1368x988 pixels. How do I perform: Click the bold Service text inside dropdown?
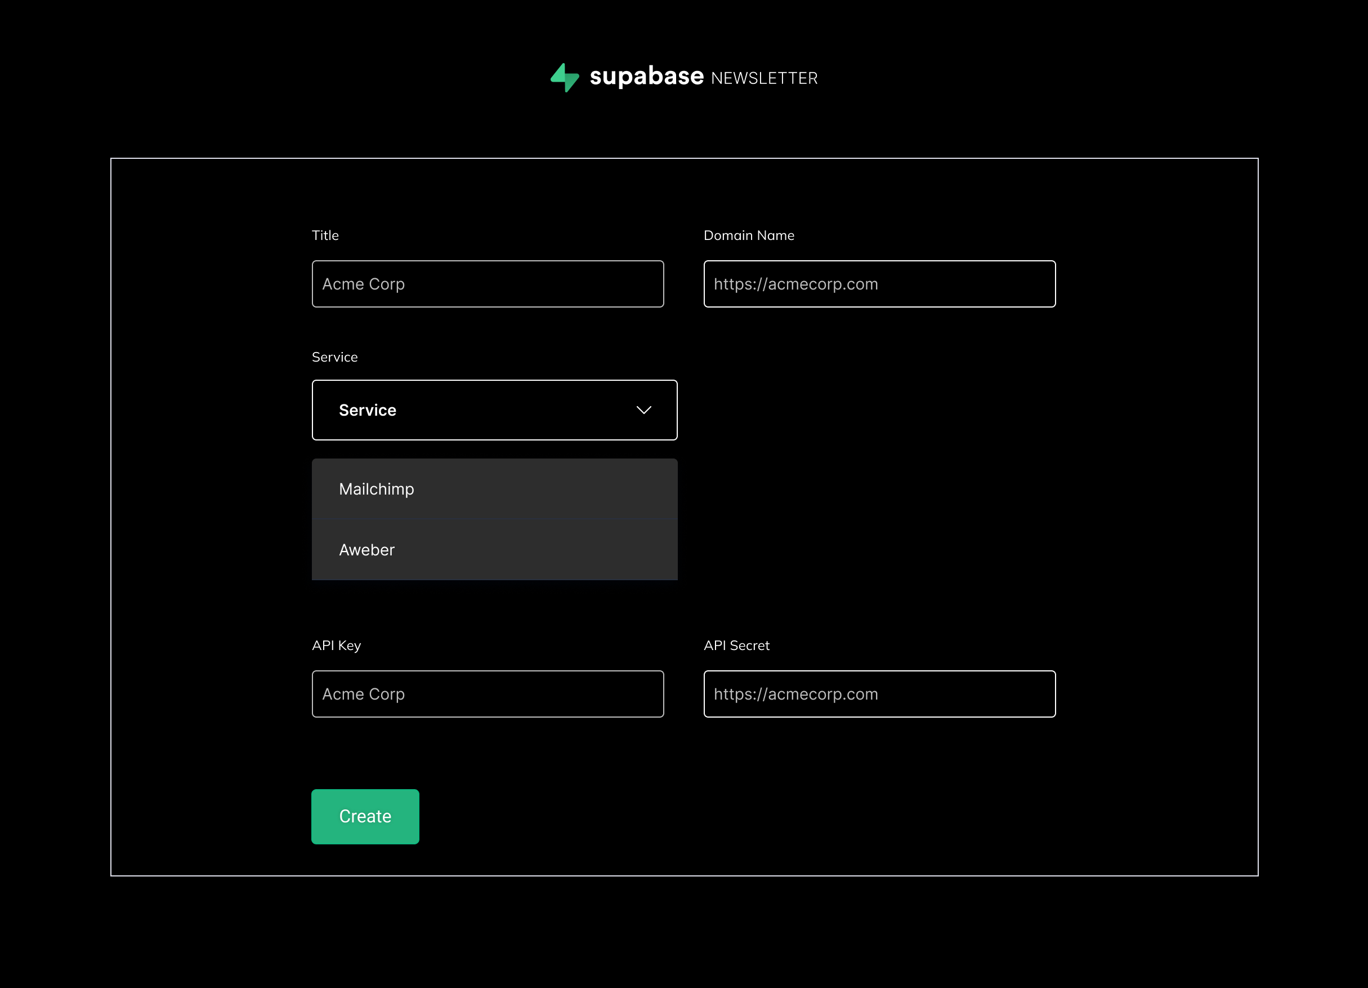pyautogui.click(x=367, y=410)
